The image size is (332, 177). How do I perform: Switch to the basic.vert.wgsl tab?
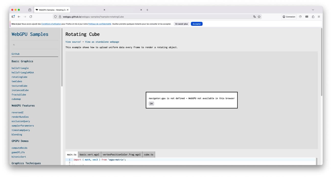point(89,155)
